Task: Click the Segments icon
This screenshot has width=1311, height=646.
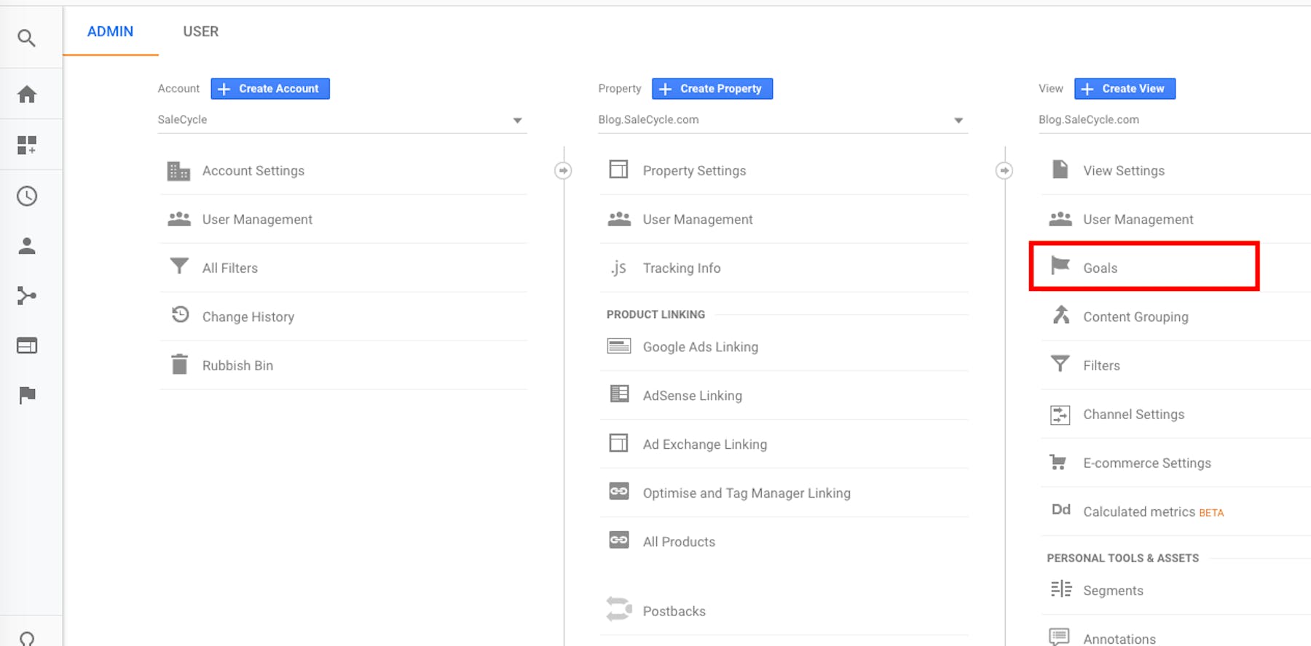Action: [x=1061, y=589]
